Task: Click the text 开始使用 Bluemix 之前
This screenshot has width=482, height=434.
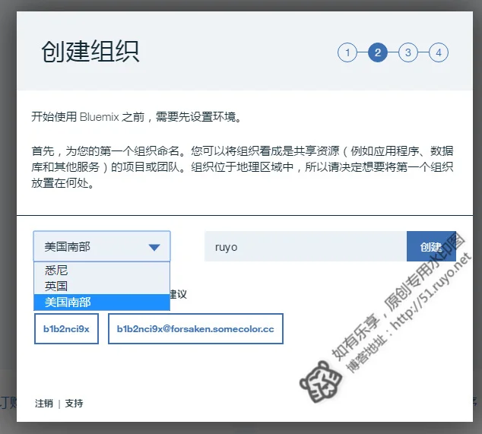Action: click(x=88, y=117)
